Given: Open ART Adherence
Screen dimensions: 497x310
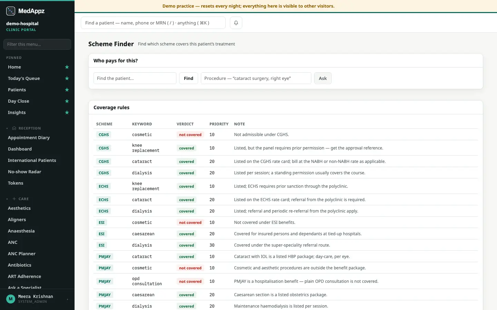Looking at the screenshot, I should coord(25,277).
